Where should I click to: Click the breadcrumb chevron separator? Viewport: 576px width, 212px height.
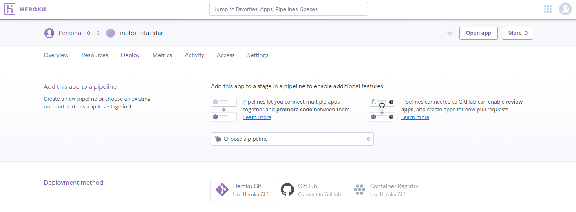coord(98,33)
